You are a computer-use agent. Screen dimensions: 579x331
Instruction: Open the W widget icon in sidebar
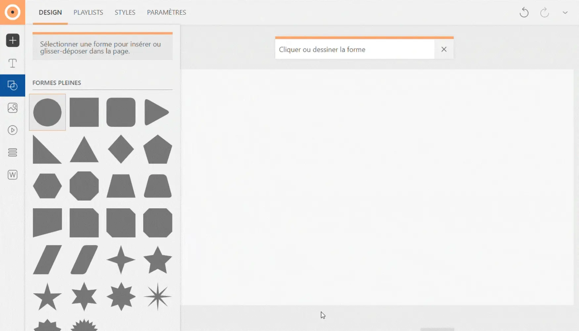coord(13,175)
